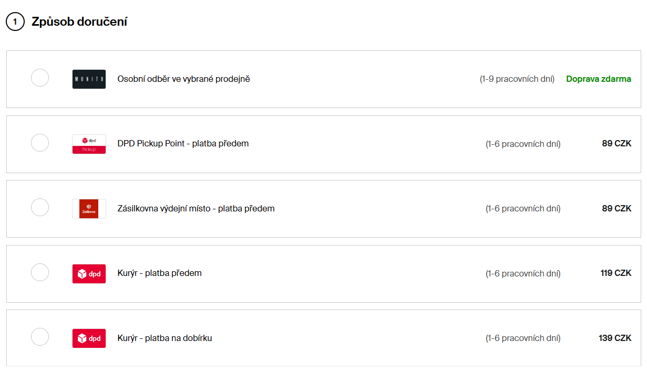Select the prepaid courier radio button

click(40, 272)
